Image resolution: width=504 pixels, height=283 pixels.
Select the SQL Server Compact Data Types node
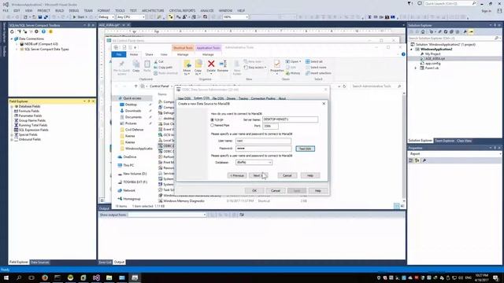46,50
